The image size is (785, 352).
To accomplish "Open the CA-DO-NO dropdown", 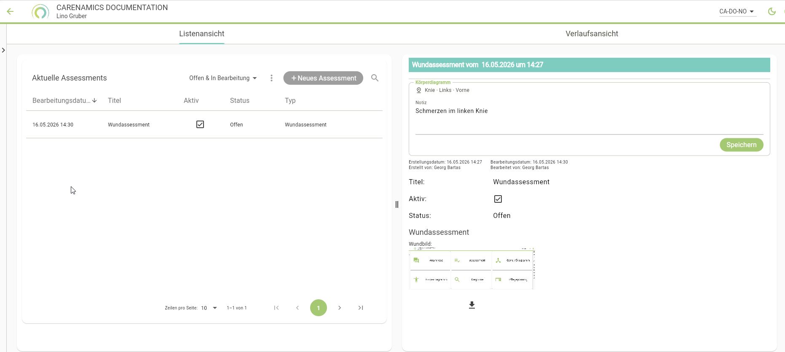I will tap(737, 11).
